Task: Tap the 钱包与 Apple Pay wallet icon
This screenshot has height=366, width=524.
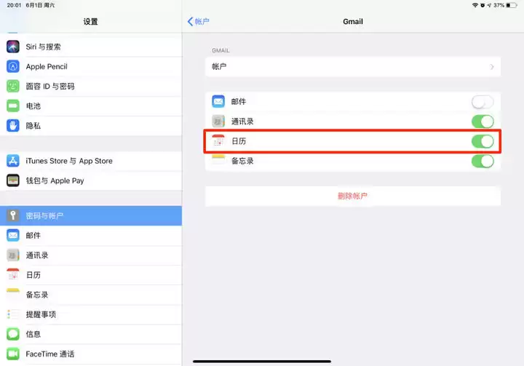Action: coord(13,180)
